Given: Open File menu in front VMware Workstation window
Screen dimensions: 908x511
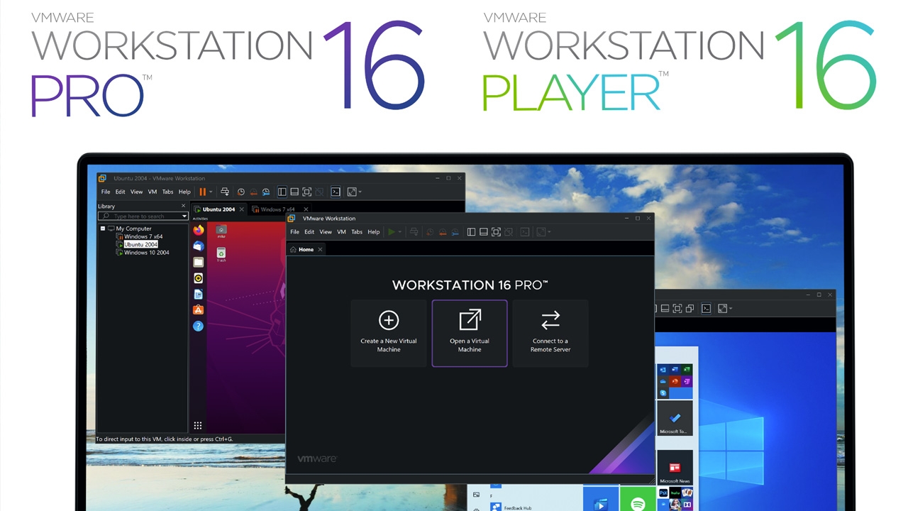Looking at the screenshot, I should tap(295, 232).
